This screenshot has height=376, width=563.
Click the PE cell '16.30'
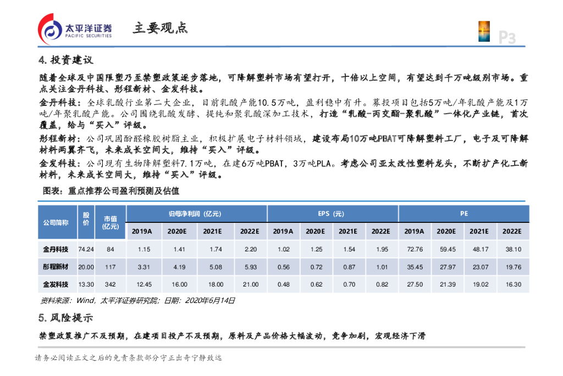514,284
